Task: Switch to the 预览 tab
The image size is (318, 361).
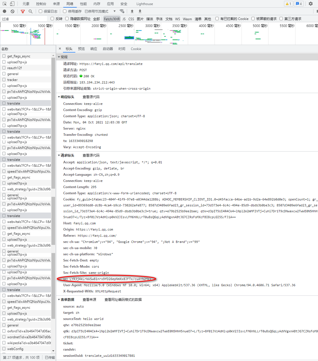Action: point(81,49)
